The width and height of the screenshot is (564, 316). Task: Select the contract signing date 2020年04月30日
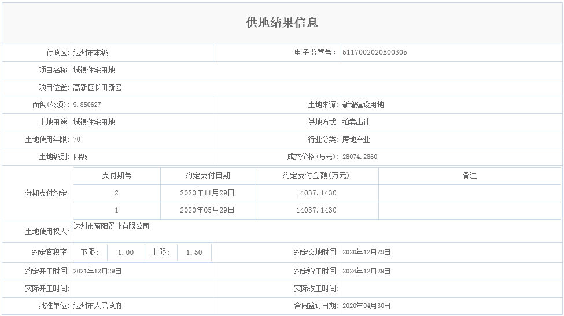click(x=367, y=306)
